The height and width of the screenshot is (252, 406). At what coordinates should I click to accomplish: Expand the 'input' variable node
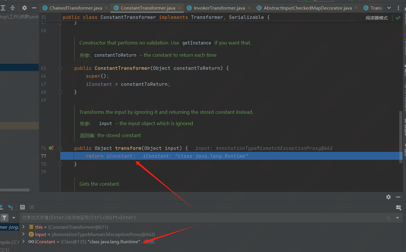23,234
